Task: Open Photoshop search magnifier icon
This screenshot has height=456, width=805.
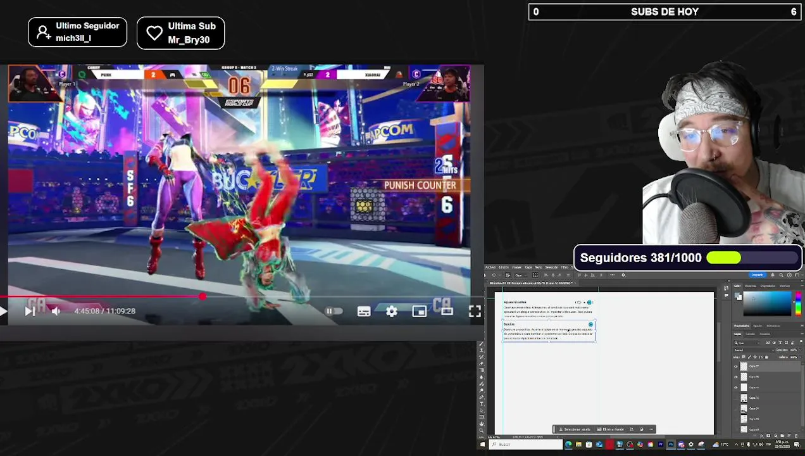Action: pyautogui.click(x=781, y=275)
